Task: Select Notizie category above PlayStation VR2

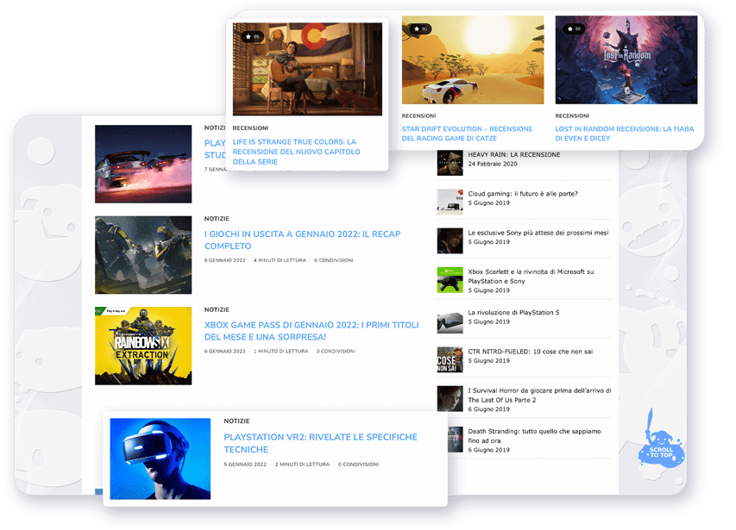Action: [x=236, y=421]
